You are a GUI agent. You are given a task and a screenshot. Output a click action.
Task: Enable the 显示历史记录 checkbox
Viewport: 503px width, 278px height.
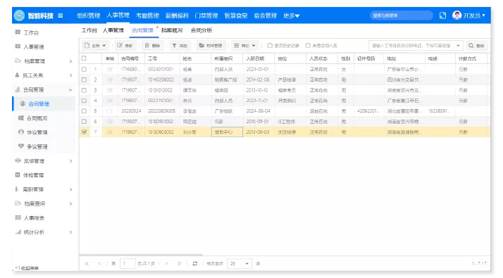coord(270,46)
